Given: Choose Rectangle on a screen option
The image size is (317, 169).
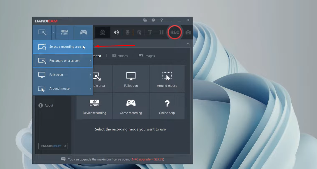Looking at the screenshot, I should click(x=63, y=60).
